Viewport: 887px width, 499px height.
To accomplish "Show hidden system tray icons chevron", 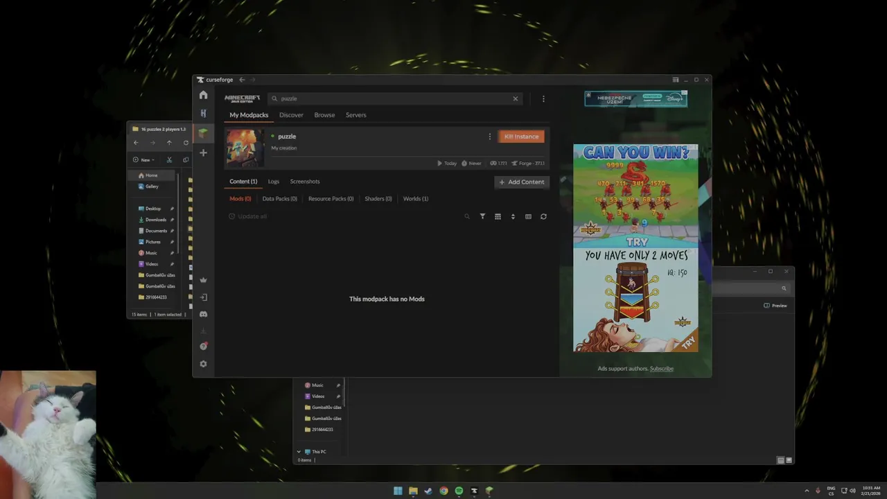I will coord(807,491).
